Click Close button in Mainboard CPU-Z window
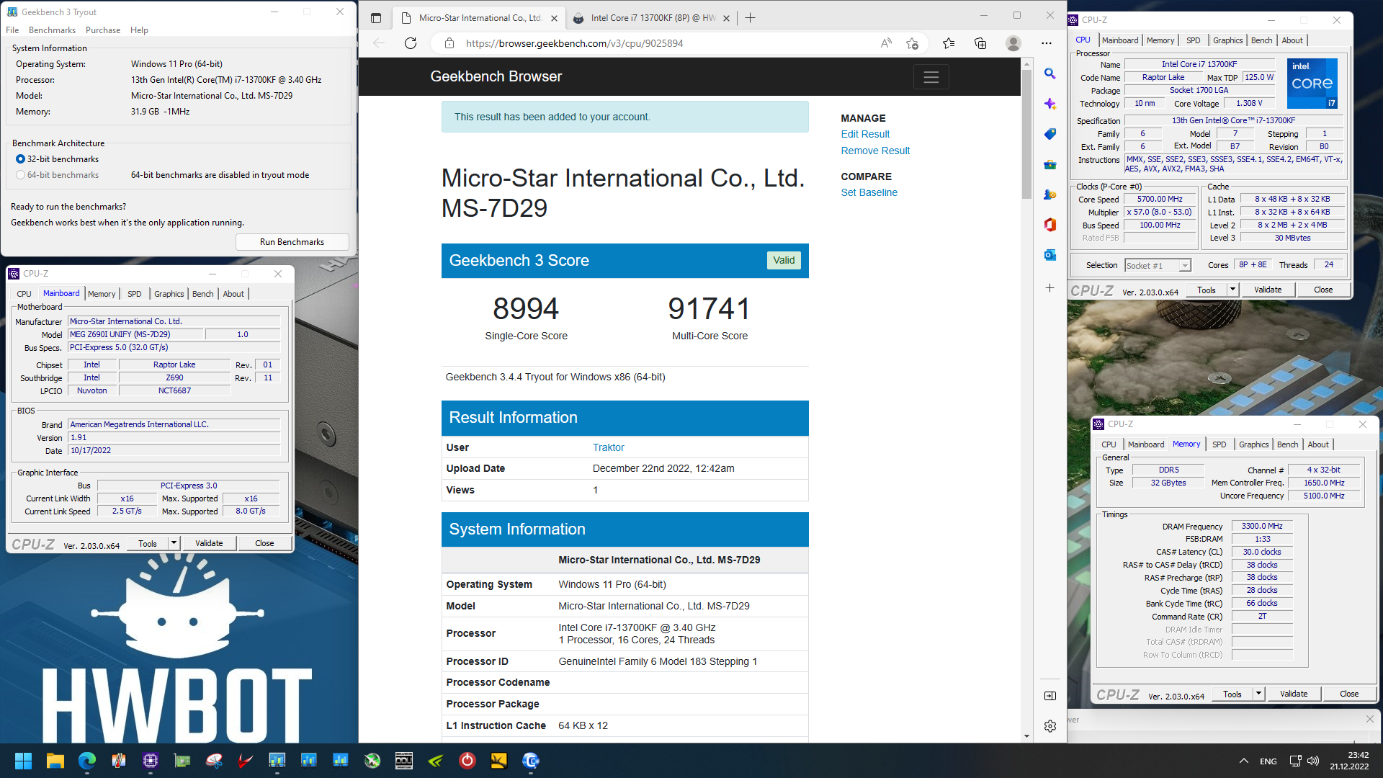 point(264,543)
